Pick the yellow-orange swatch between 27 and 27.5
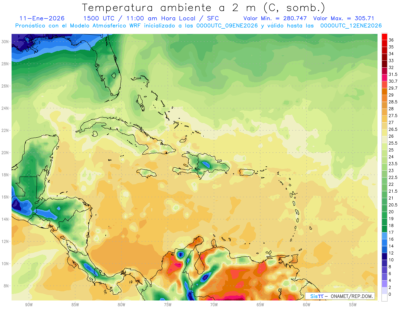The height and width of the screenshot is (309, 400). (x=384, y=119)
